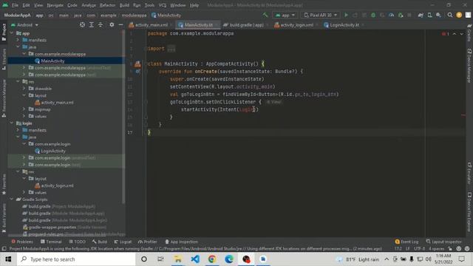The width and height of the screenshot is (473, 266).
Task: Switch to build.gradle (:app) tab
Action: pos(246,24)
